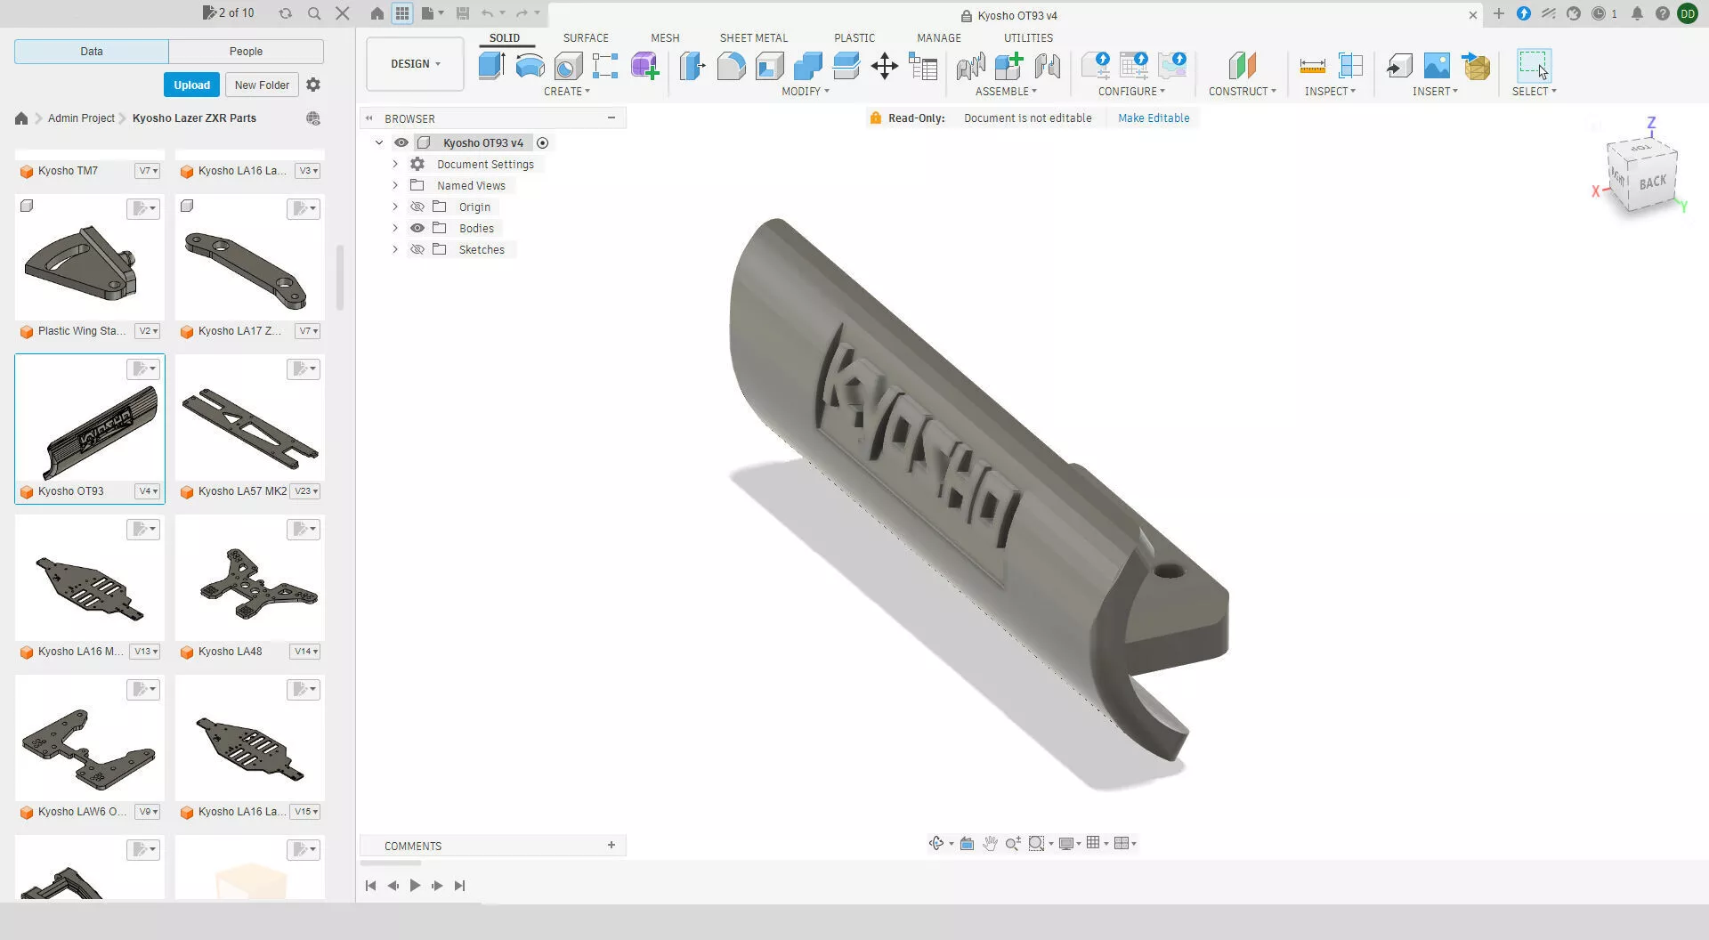Click the data panel vertical scrollbar

340,277
